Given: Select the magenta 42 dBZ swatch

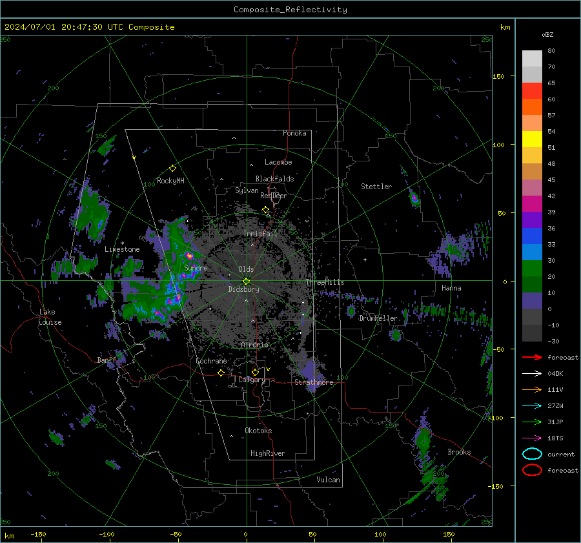Looking at the screenshot, I should (532, 203).
